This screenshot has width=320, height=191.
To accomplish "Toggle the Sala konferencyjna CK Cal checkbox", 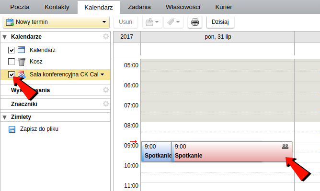I will click(x=11, y=74).
